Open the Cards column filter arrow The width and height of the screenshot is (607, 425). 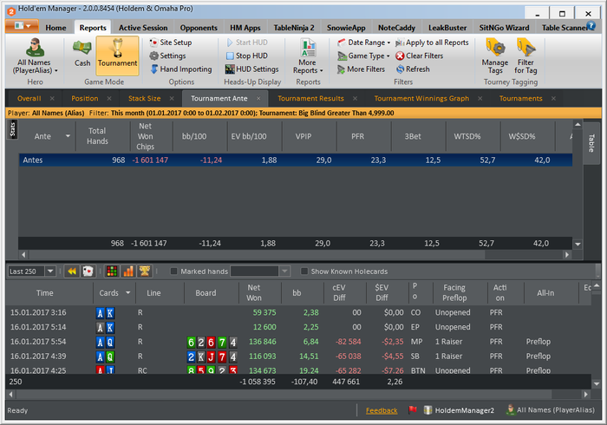click(x=127, y=293)
